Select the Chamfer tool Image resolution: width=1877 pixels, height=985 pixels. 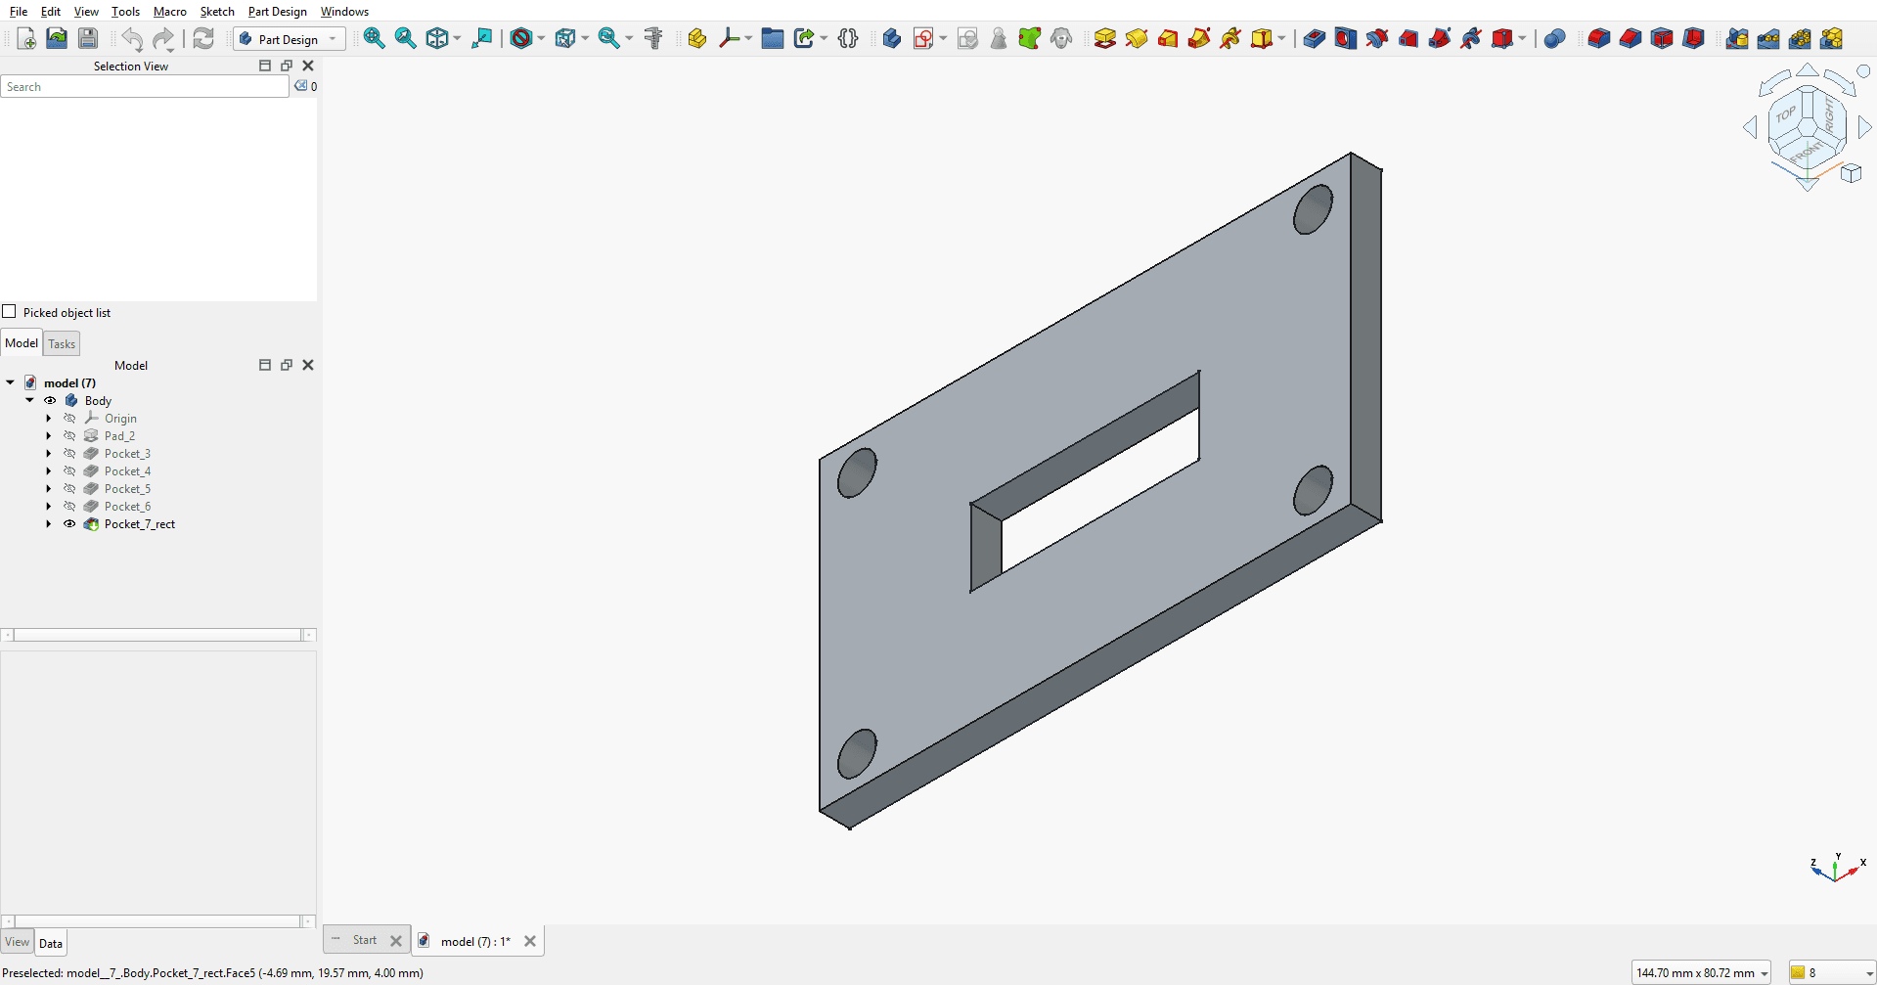click(x=1630, y=39)
